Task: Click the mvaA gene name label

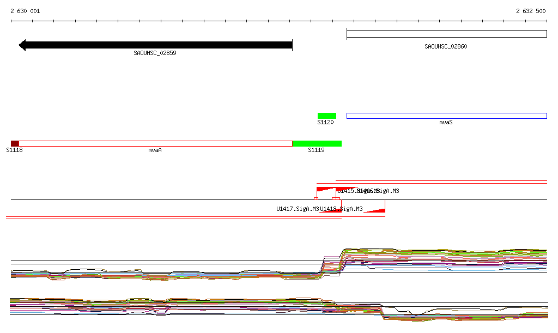Action: (x=155, y=150)
